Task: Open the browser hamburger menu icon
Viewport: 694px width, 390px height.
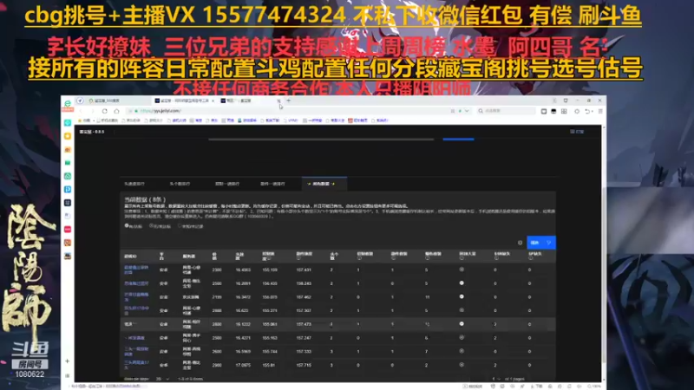Action: point(600,112)
